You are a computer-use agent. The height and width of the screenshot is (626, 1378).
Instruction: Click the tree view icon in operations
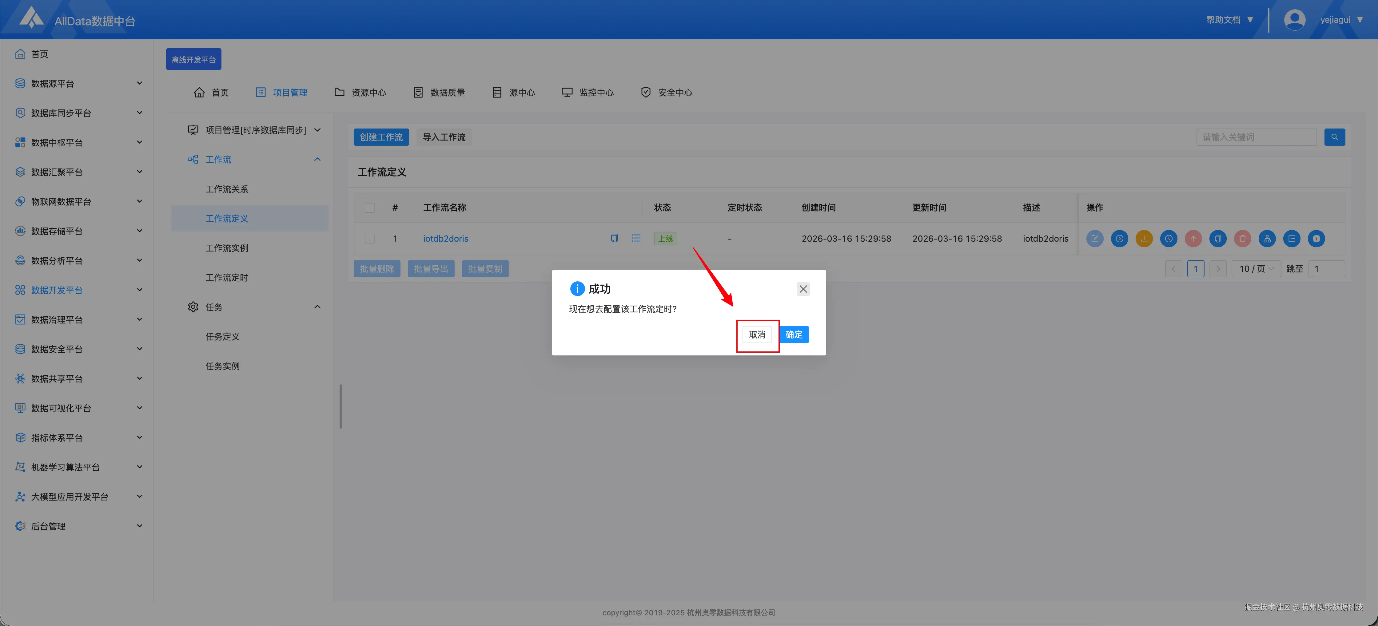click(x=1267, y=238)
